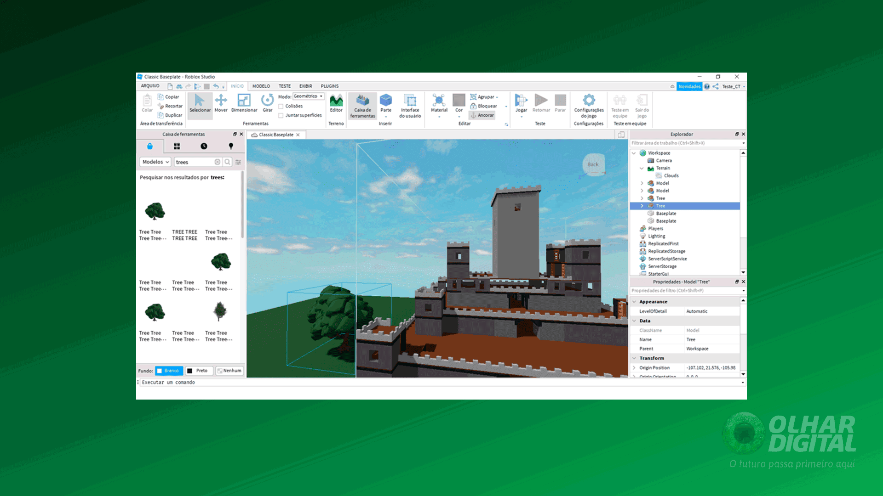Toggle the Ancorar anchor button
This screenshot has height=496, width=883.
pos(482,115)
